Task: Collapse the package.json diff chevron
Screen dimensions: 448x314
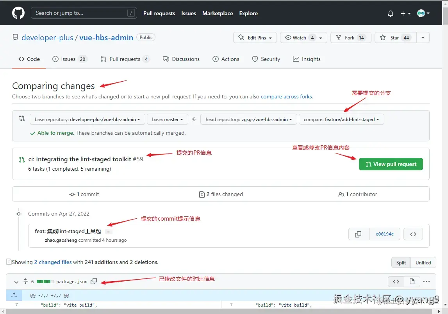Action: pyautogui.click(x=16, y=282)
